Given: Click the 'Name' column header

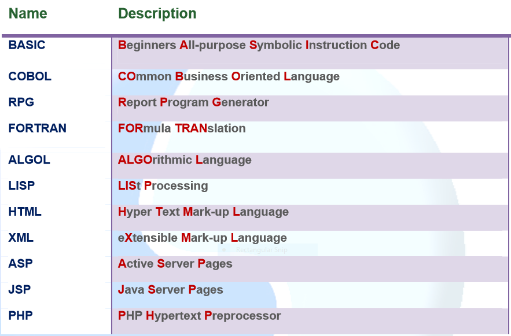Looking at the screenshot, I should coord(28,13).
